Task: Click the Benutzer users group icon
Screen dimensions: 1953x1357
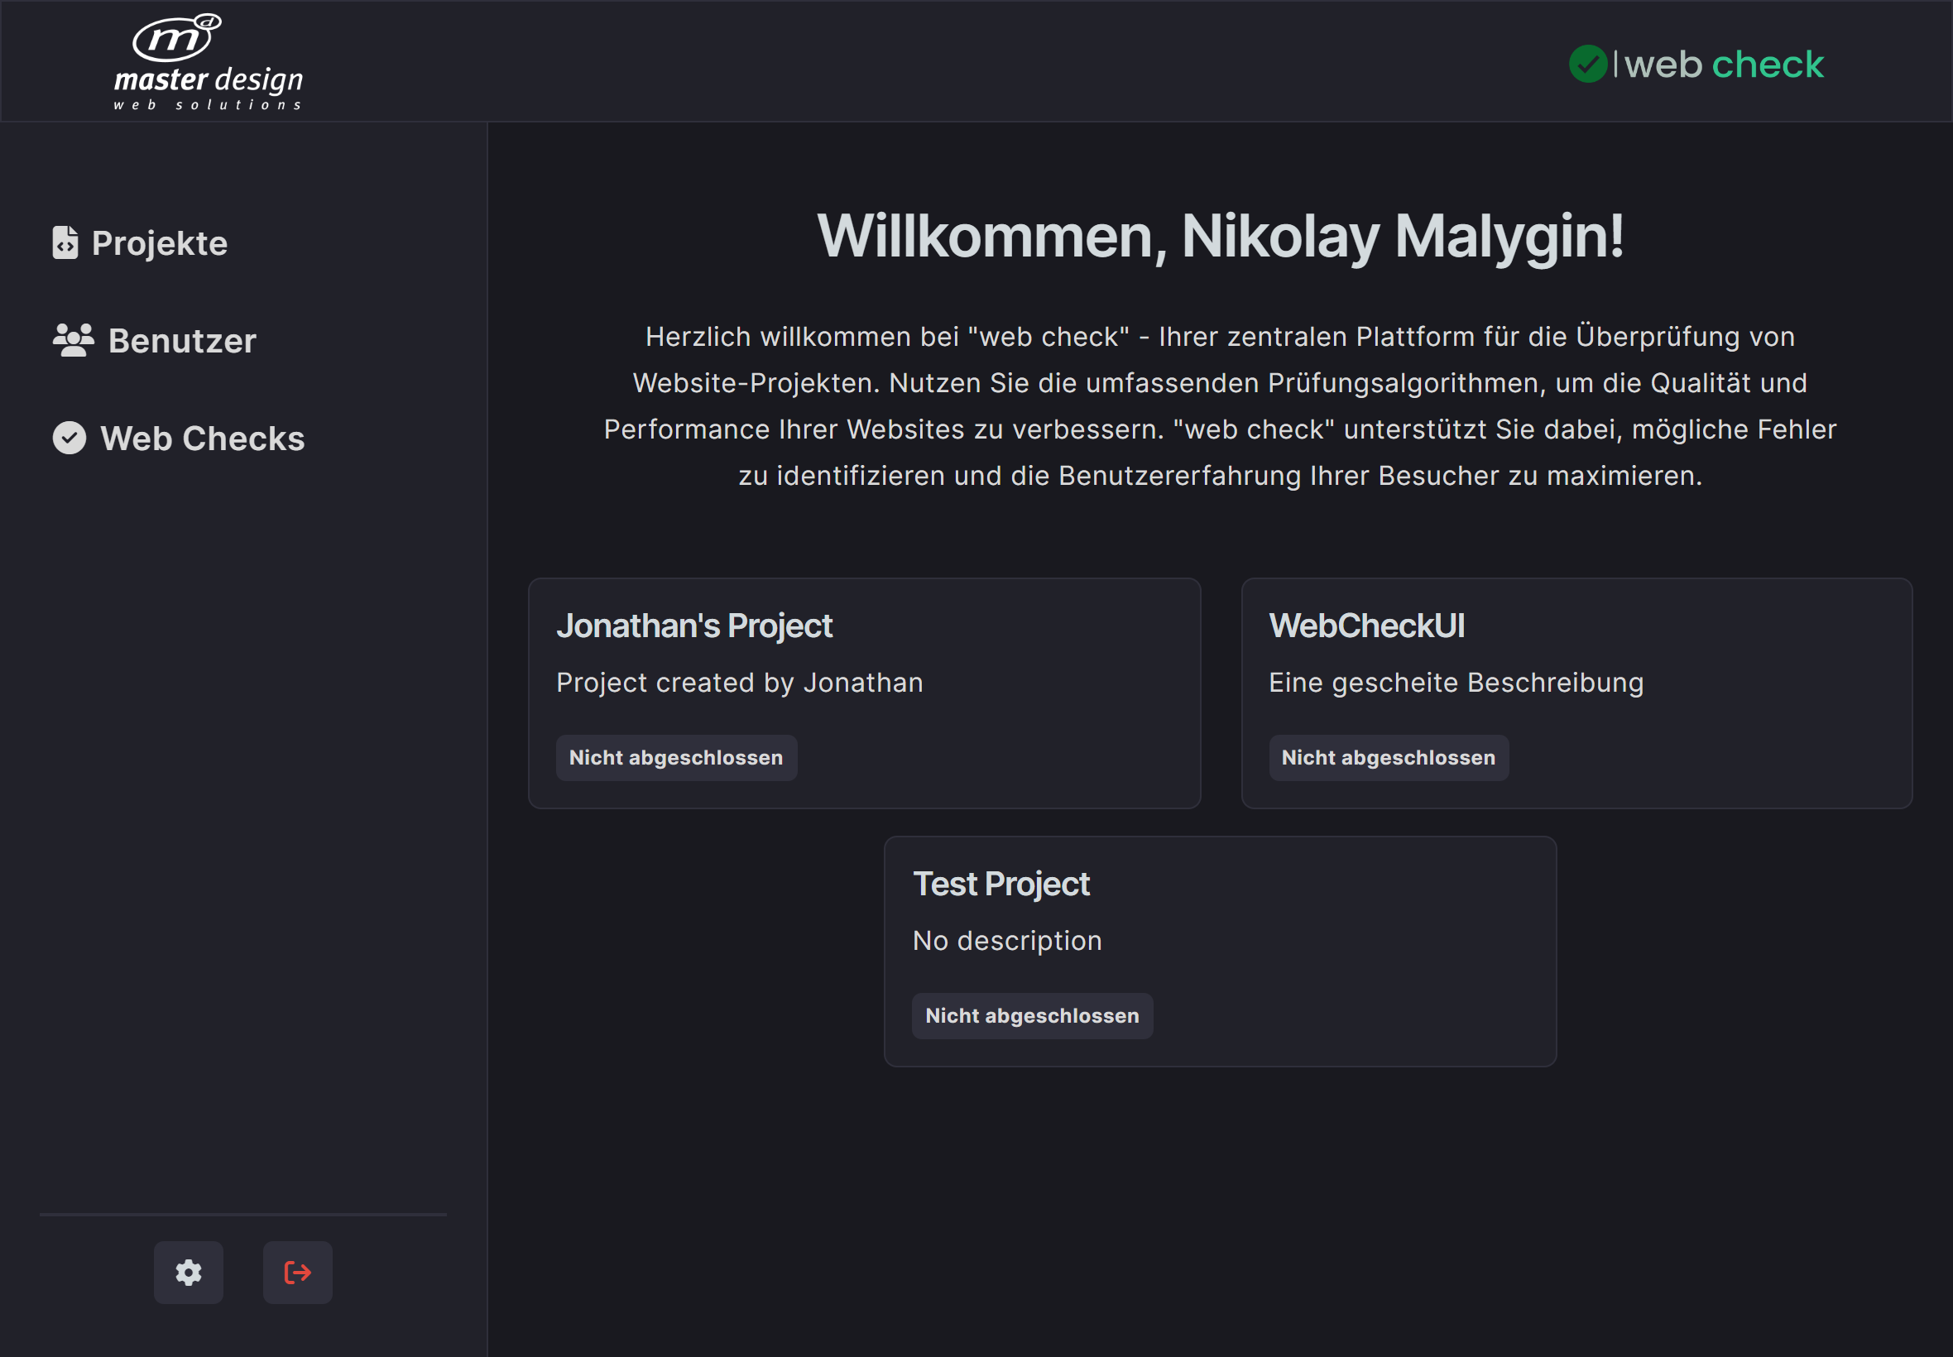Action: coord(73,340)
